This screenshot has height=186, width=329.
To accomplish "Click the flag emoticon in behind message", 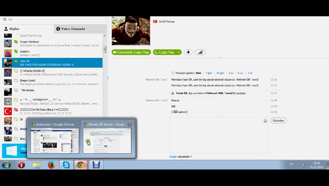I will coord(175,112).
